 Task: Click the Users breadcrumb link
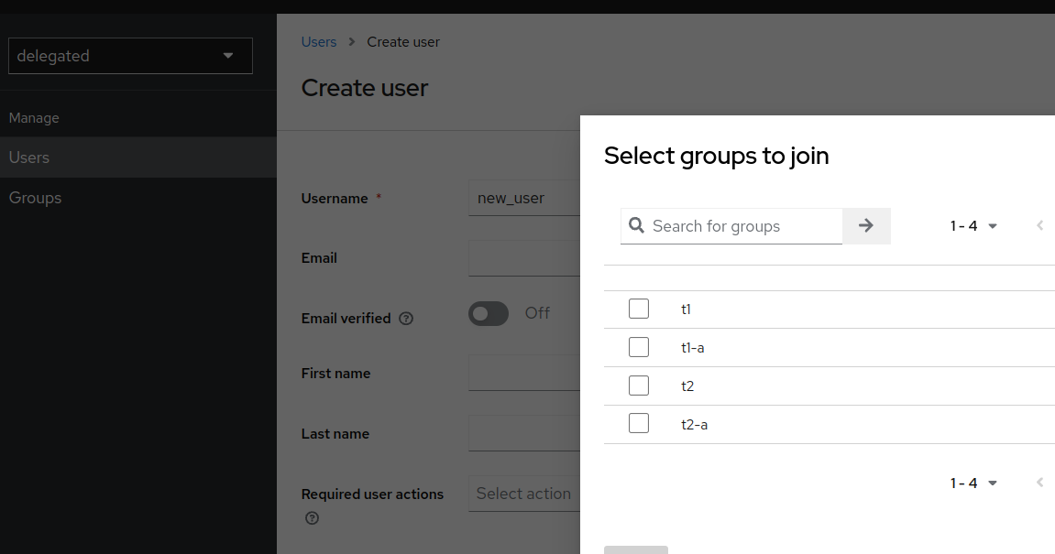coord(318,41)
